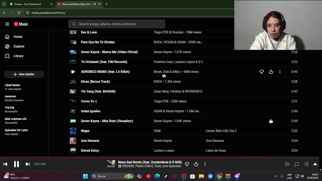
Task: Focus the Search songs, albums, artists field
Action: [117, 24]
